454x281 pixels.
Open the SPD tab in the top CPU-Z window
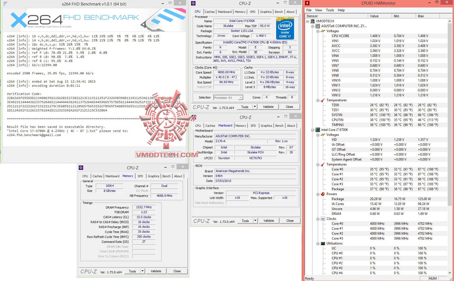[252, 12]
